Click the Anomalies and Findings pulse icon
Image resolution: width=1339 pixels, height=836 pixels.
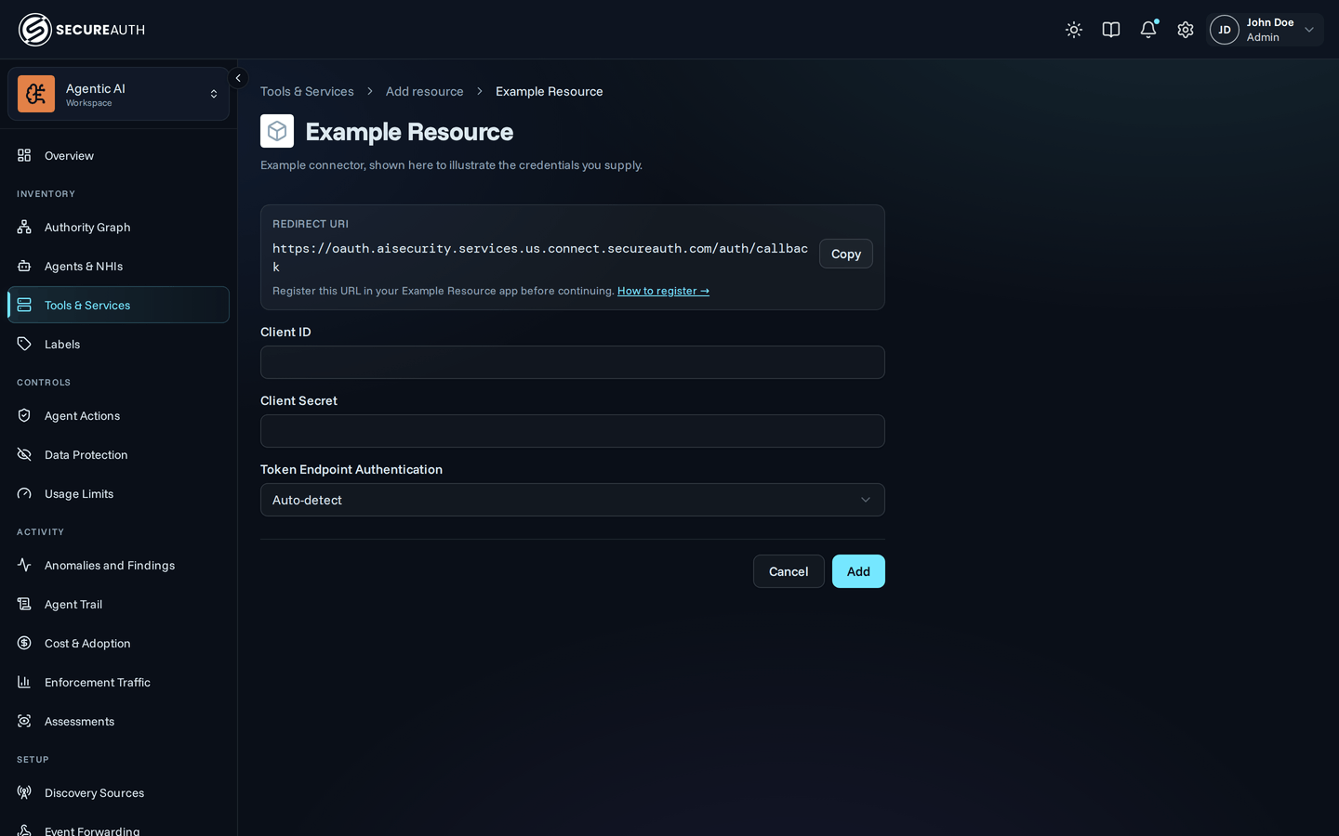coord(24,565)
